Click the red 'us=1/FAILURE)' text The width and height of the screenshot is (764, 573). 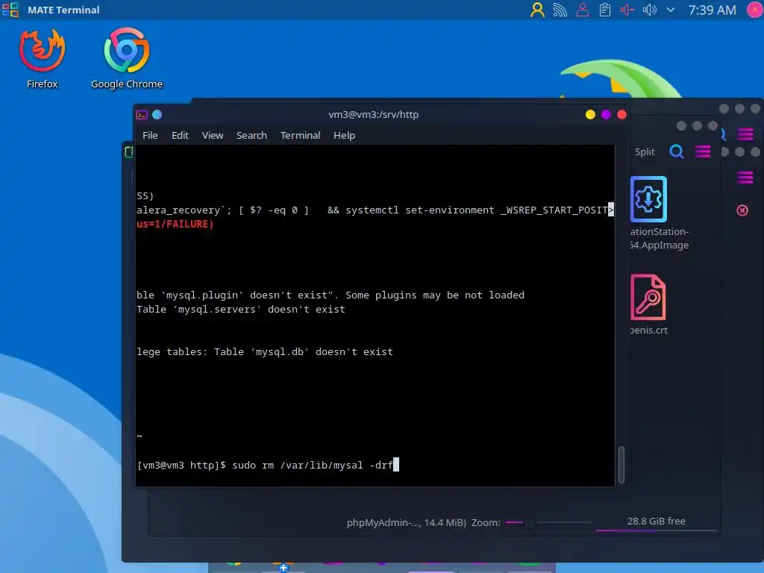tap(175, 224)
